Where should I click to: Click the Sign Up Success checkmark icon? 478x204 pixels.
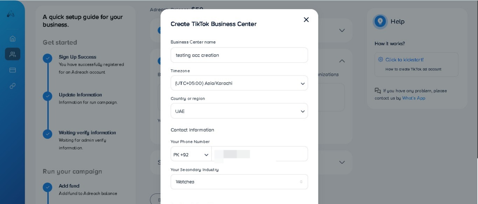(48, 58)
